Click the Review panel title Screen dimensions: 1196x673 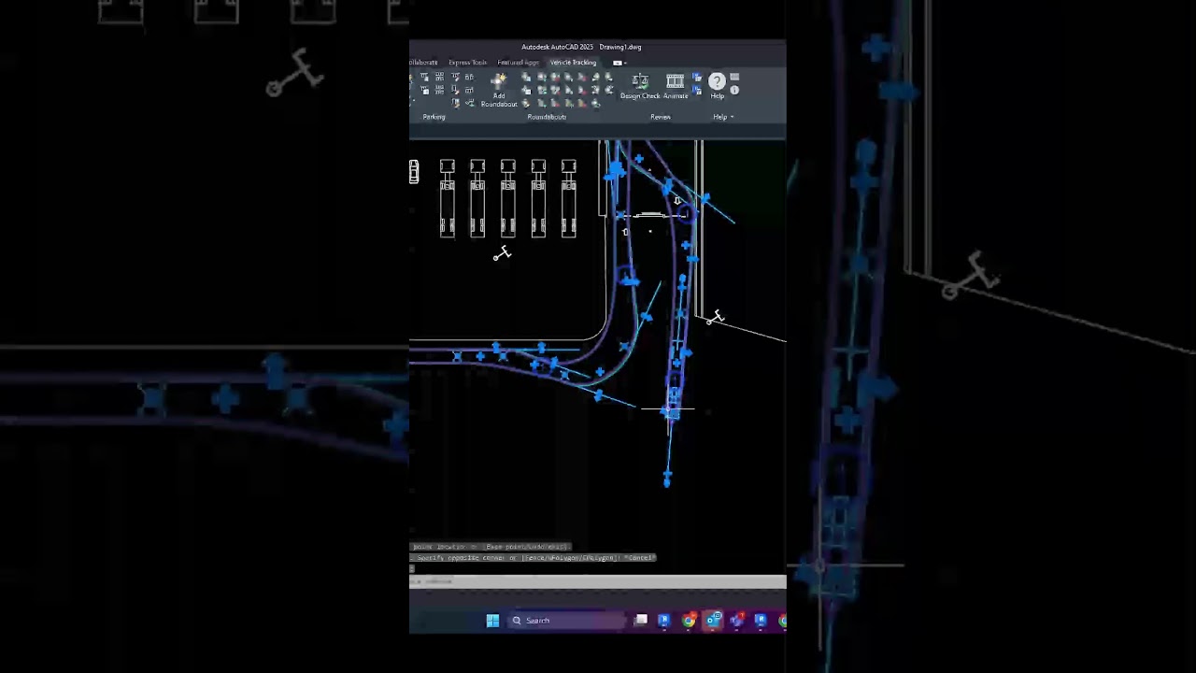click(x=661, y=117)
